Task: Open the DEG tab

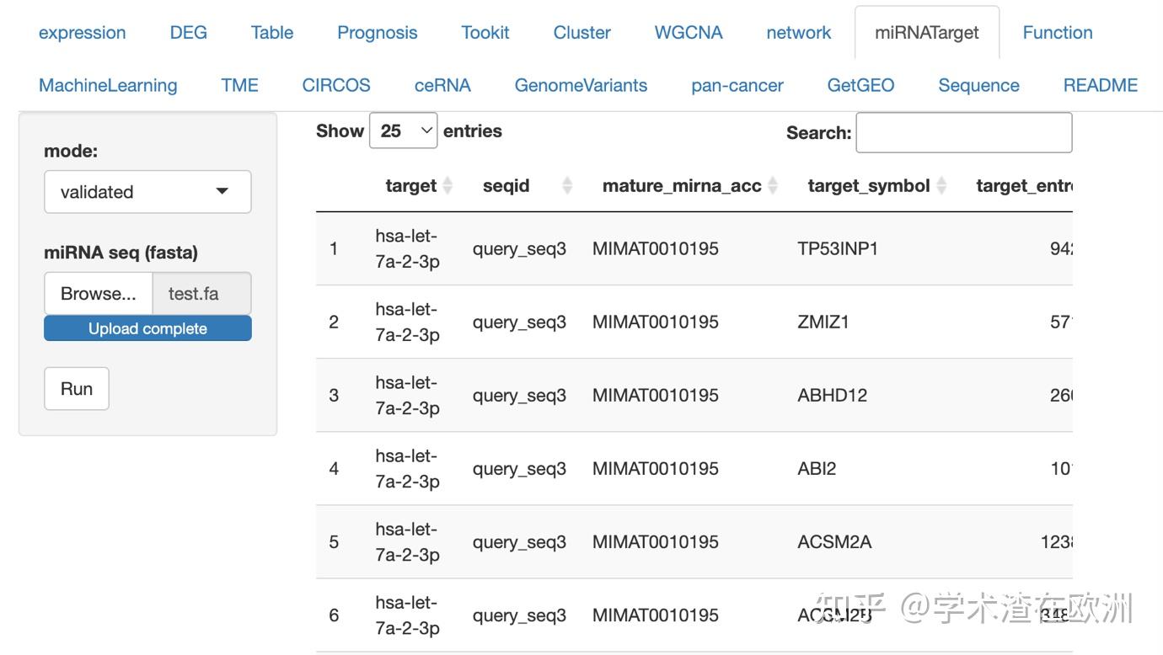Action: 189,33
